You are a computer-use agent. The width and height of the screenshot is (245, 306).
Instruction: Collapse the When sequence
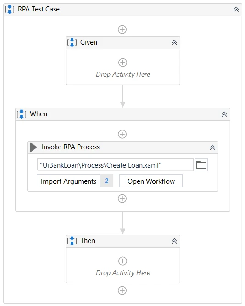[224, 114]
